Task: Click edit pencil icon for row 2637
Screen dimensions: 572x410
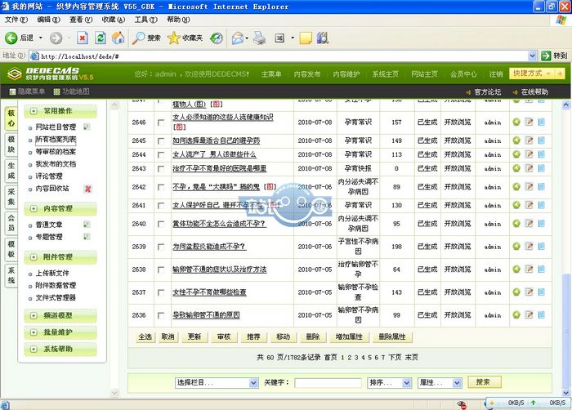Action: (x=529, y=292)
